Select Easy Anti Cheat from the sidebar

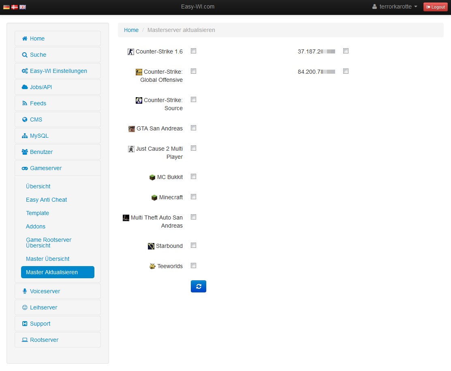pos(46,200)
